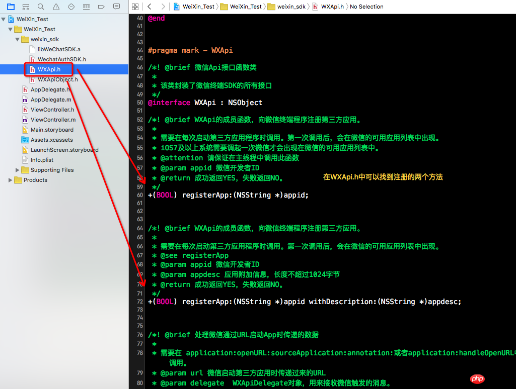Open Info.plist file
Screen dimensions: 516x389
(x=42, y=160)
